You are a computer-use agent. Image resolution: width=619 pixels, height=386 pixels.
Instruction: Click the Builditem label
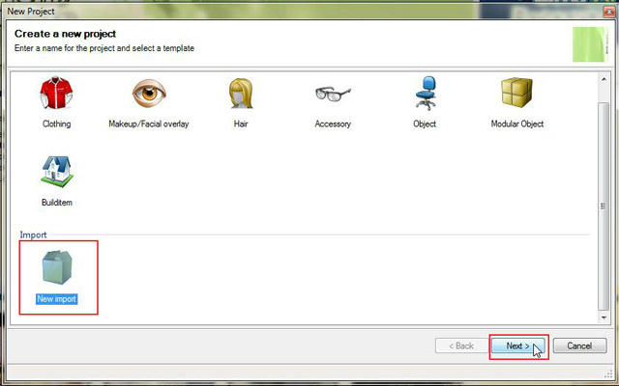(57, 203)
